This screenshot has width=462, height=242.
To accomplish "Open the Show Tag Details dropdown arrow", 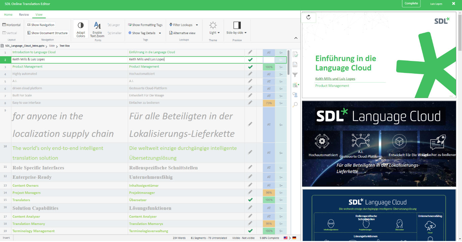I will [160, 33].
